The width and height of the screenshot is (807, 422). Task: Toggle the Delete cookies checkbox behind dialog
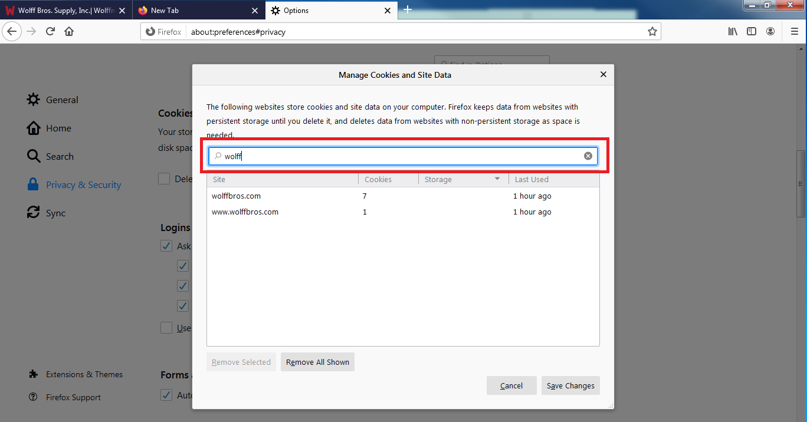165,179
